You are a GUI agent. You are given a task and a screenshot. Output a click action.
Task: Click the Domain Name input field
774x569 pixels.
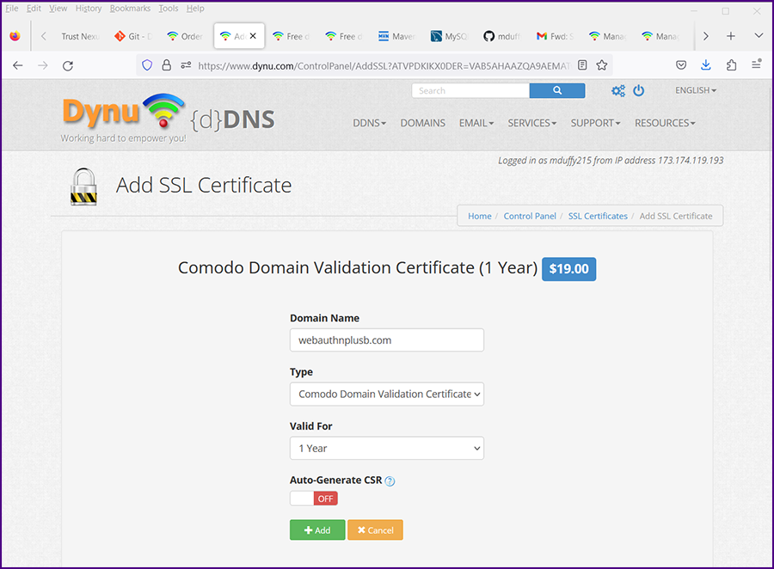[387, 340]
